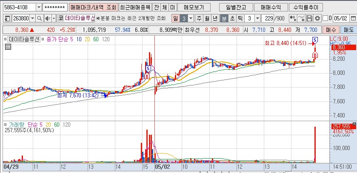The width and height of the screenshot is (357, 173).
Task: Select the 잔 tab button
Action: [156, 8]
